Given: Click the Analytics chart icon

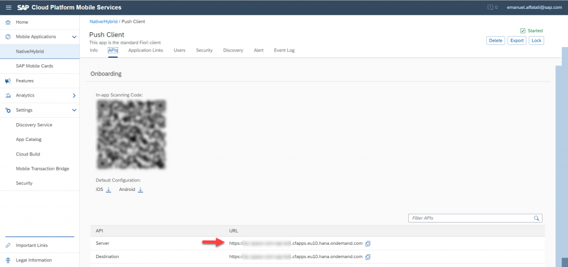Looking at the screenshot, I should click(x=8, y=95).
